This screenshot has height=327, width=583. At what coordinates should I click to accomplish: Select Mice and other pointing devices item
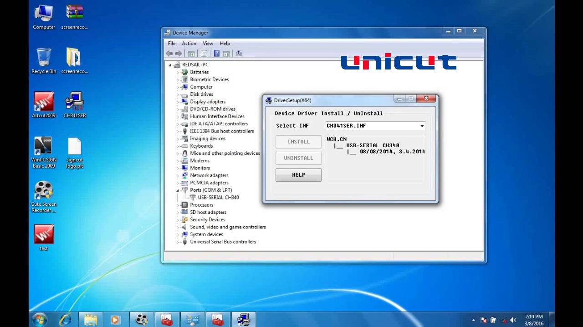tap(225, 153)
